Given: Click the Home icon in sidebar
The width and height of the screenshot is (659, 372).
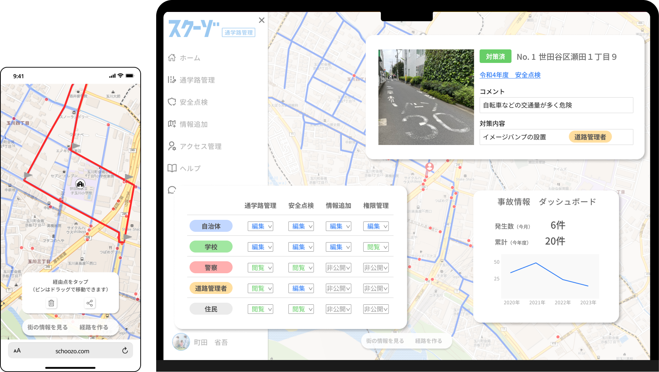Looking at the screenshot, I should click(172, 58).
